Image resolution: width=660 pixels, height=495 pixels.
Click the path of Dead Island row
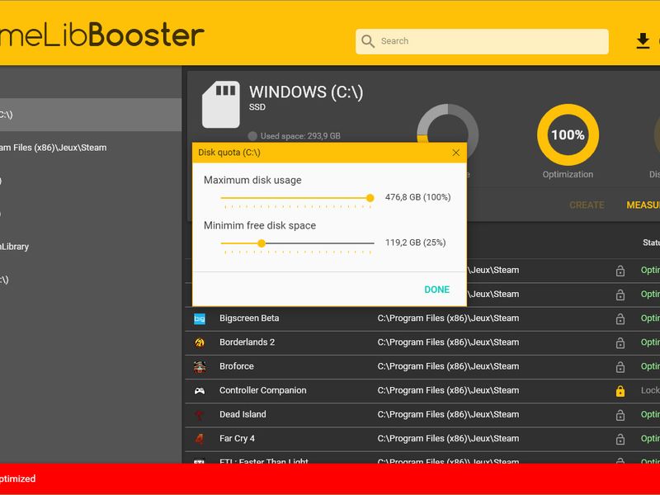(448, 414)
